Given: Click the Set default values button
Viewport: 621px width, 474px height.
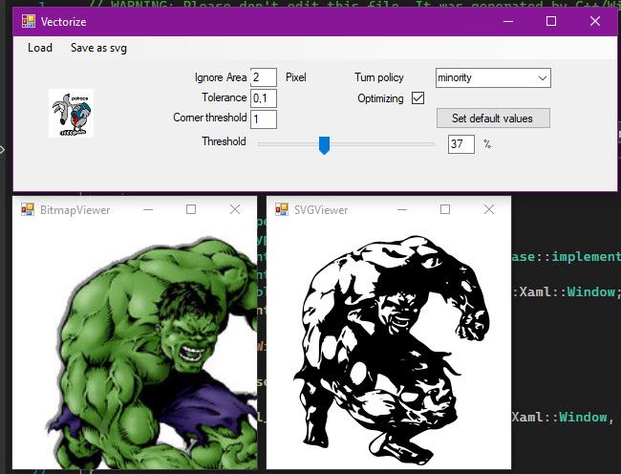Looking at the screenshot, I should point(493,118).
